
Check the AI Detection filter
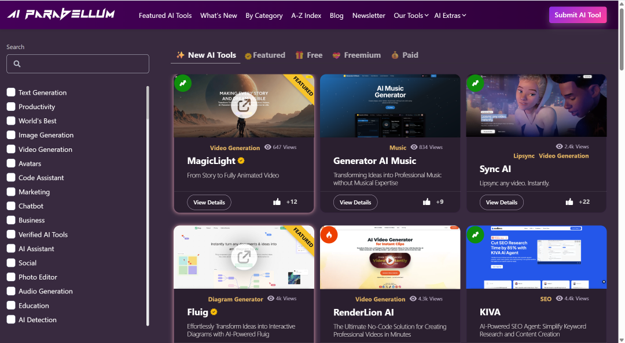11,319
